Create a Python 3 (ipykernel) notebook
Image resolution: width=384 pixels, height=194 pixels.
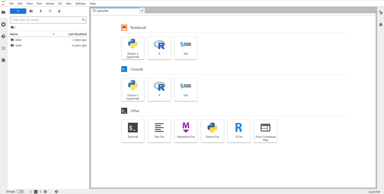(x=133, y=48)
